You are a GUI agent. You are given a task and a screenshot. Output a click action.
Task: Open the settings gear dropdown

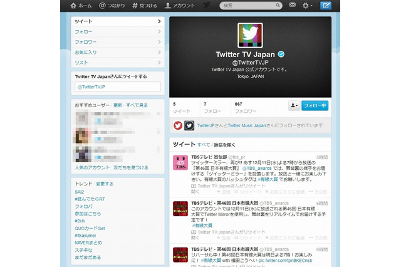pyautogui.click(x=308, y=6)
